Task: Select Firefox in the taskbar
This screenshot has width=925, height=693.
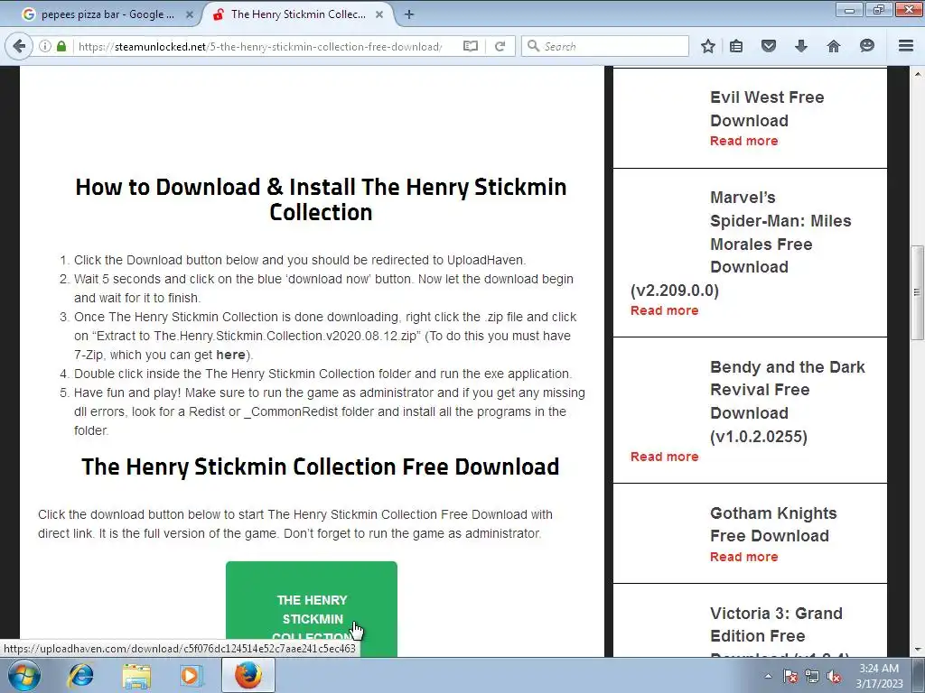Action: (x=248, y=675)
